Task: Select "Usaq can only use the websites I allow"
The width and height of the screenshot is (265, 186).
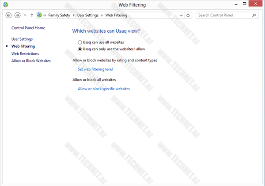Action: 80,49
